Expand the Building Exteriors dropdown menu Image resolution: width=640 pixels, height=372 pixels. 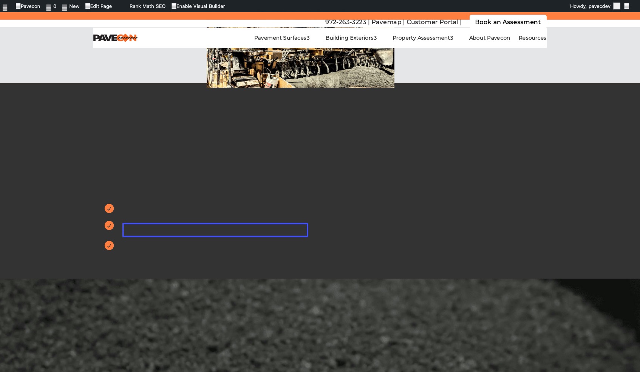(x=351, y=38)
